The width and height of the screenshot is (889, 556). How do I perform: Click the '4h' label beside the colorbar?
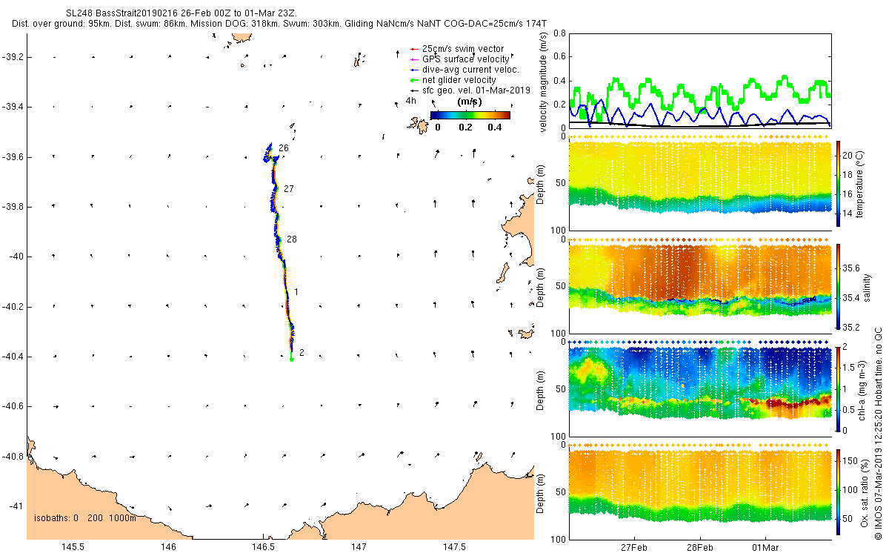413,101
